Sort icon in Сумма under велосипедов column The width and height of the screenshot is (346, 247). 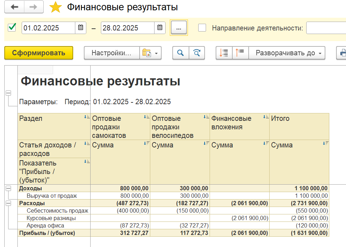[206, 143]
